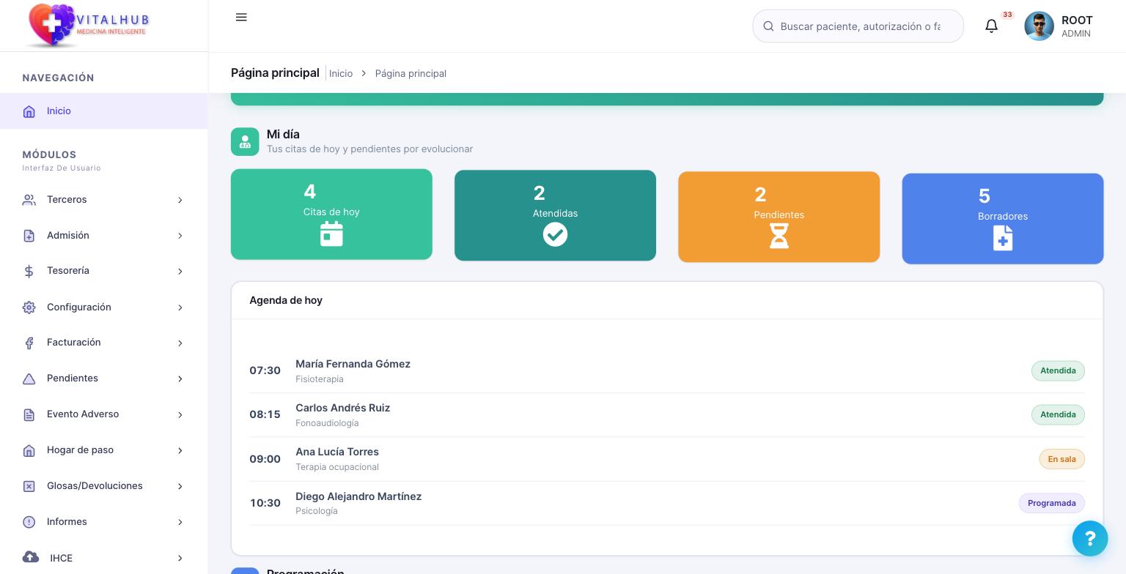Open the Evento Adverso module
The width and height of the screenshot is (1126, 574).
point(103,414)
